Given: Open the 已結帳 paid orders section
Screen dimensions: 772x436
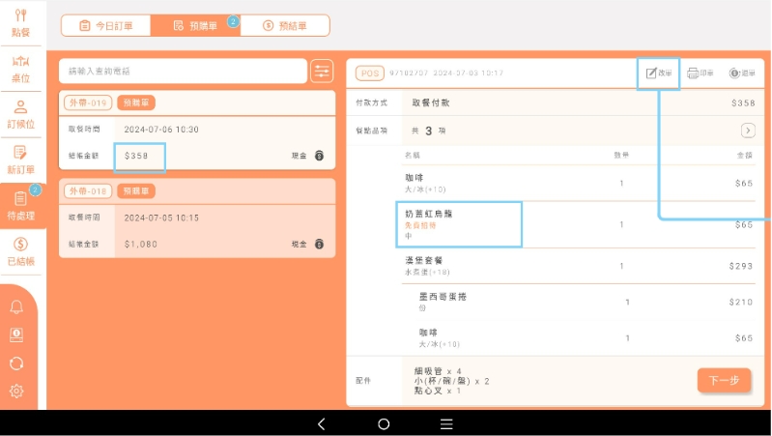Looking at the screenshot, I should pos(19,251).
